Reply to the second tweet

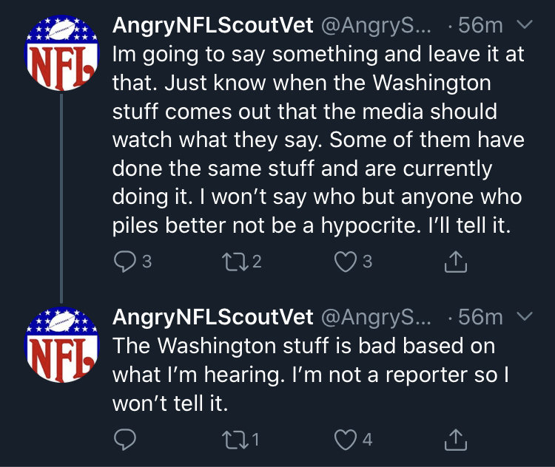pyautogui.click(x=125, y=440)
